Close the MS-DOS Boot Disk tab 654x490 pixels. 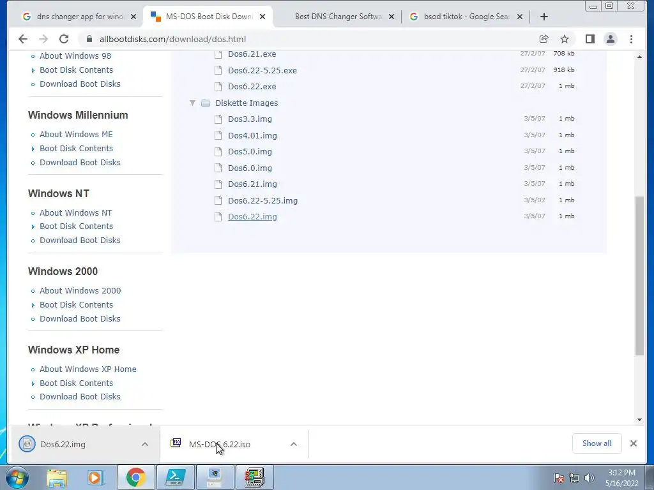pos(262,17)
